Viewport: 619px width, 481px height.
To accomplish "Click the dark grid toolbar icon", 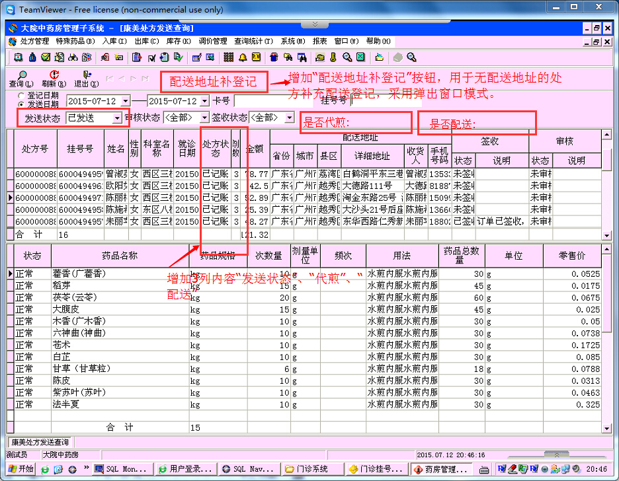I will pyautogui.click(x=228, y=57).
